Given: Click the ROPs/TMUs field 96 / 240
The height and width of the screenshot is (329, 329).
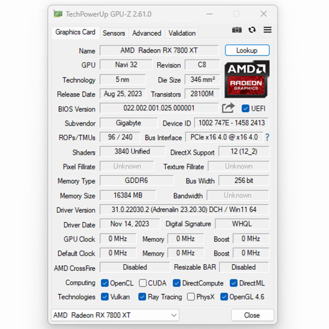Looking at the screenshot, I should tap(120, 137).
